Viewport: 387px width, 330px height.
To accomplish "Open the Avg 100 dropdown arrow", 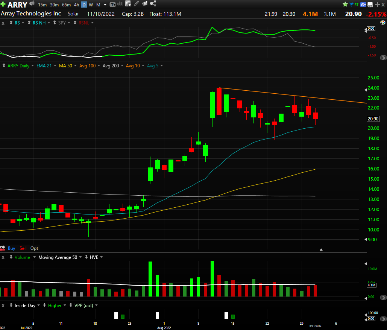I will 99,65.
